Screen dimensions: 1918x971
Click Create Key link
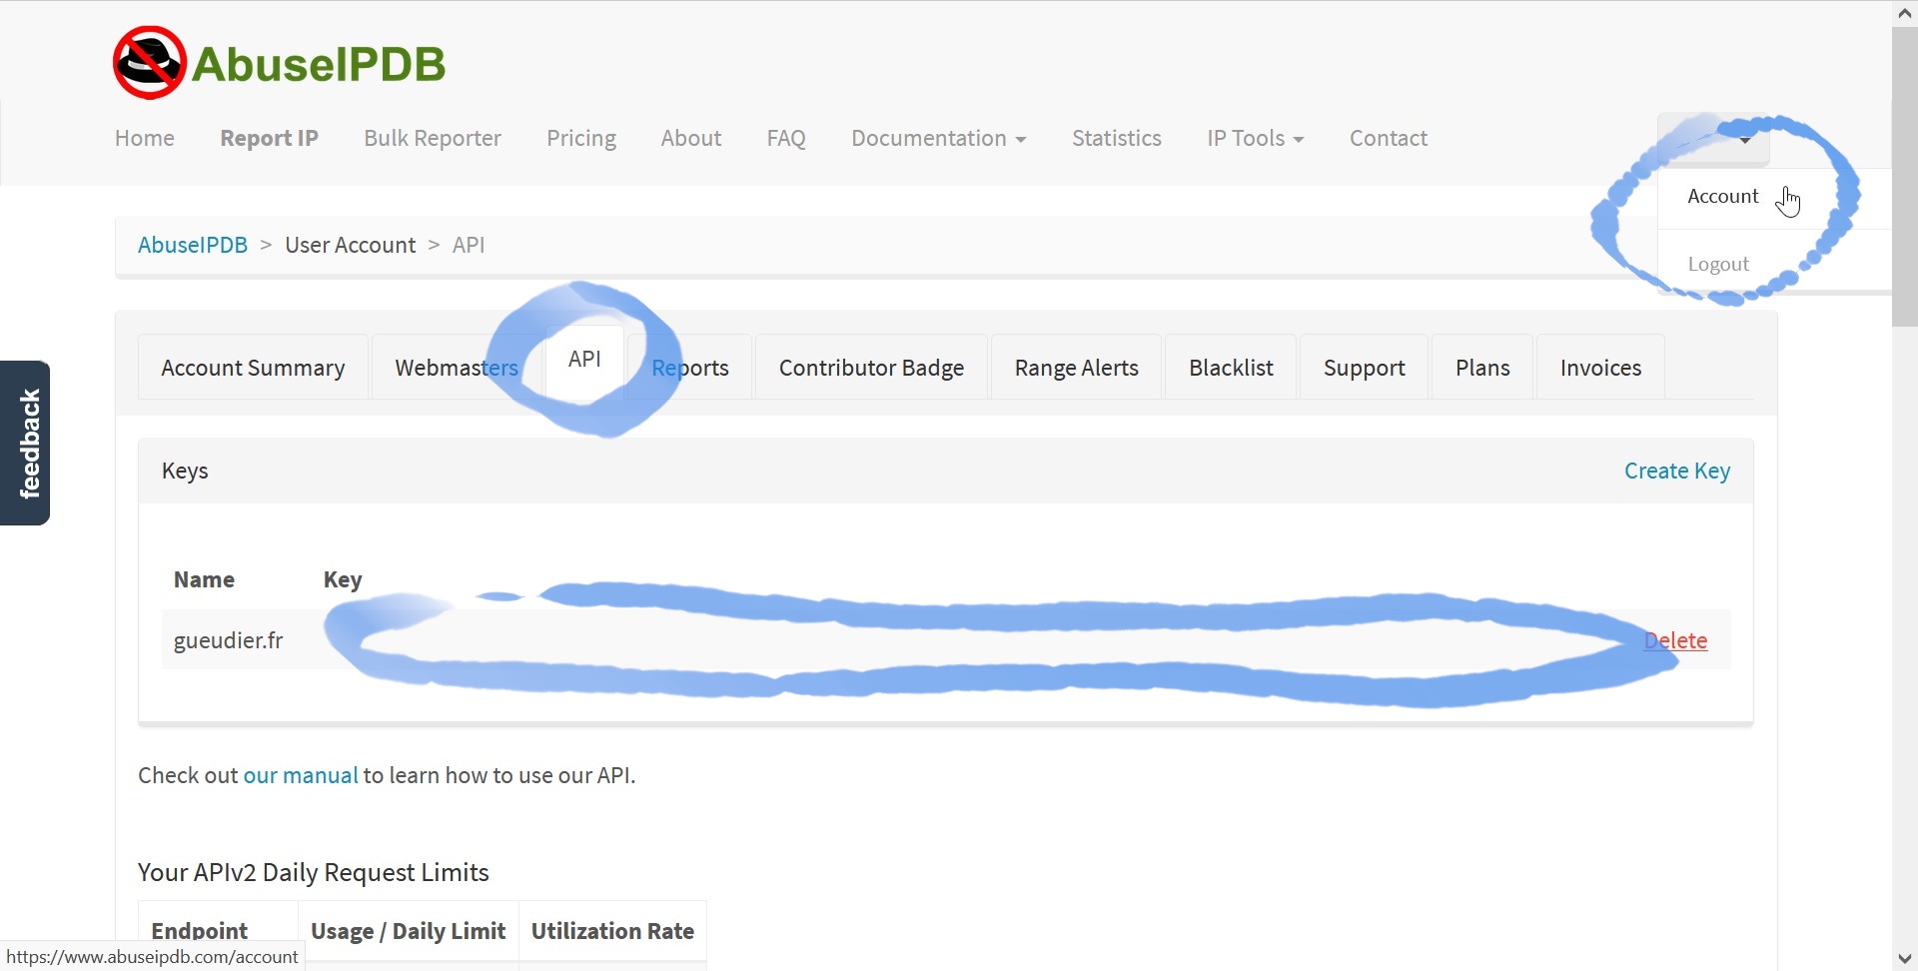[1677, 471]
